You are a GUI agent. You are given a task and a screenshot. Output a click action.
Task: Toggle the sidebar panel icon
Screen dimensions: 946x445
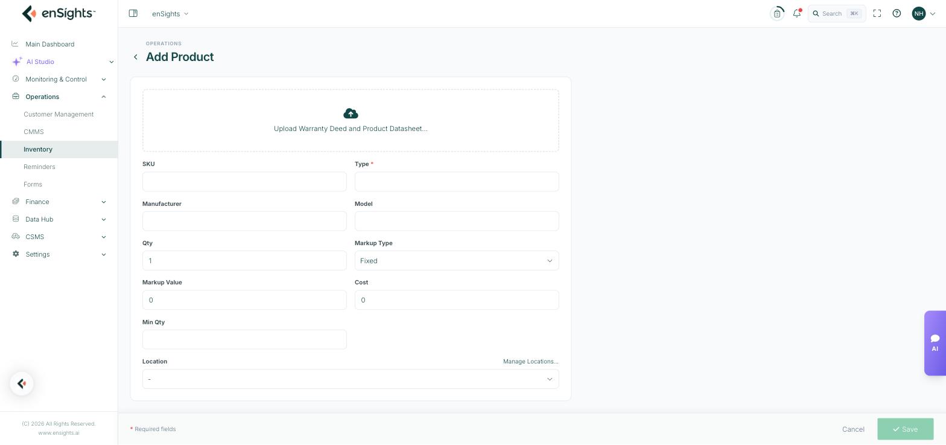coord(133,13)
